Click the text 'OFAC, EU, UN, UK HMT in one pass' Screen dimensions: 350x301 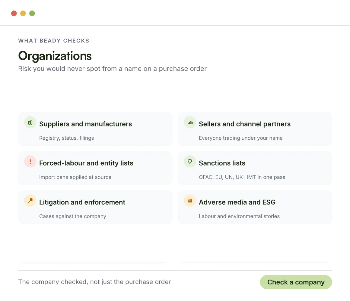pos(242,177)
